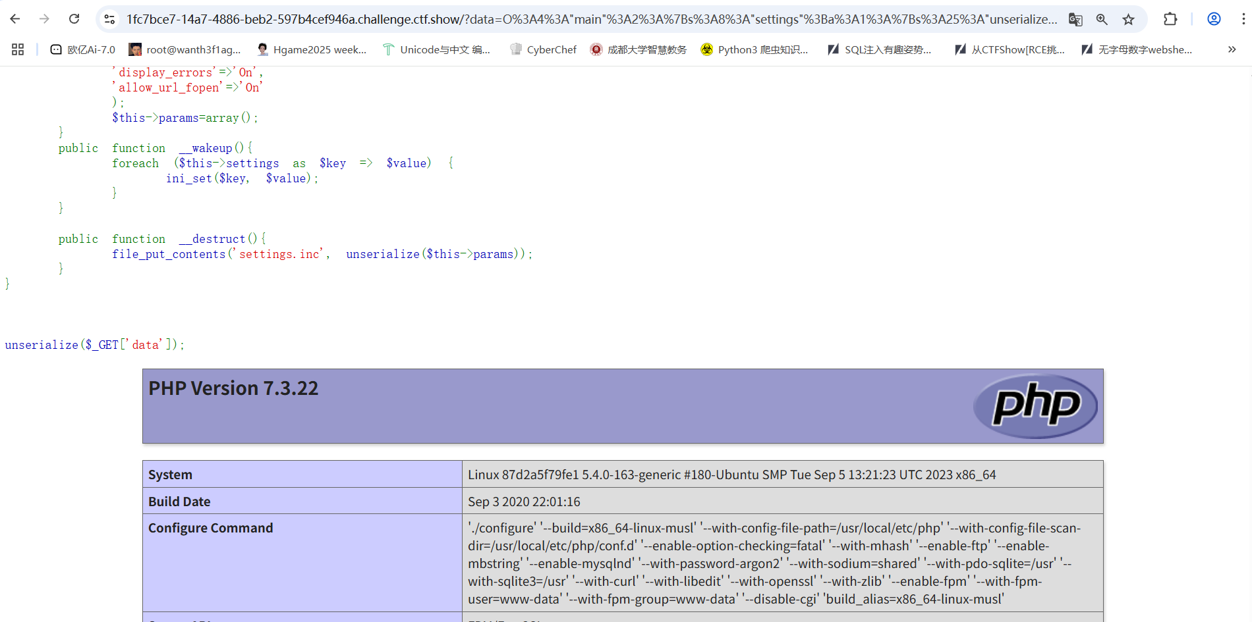Click the browser Back arrow
The width and height of the screenshot is (1252, 622).
(x=15, y=19)
